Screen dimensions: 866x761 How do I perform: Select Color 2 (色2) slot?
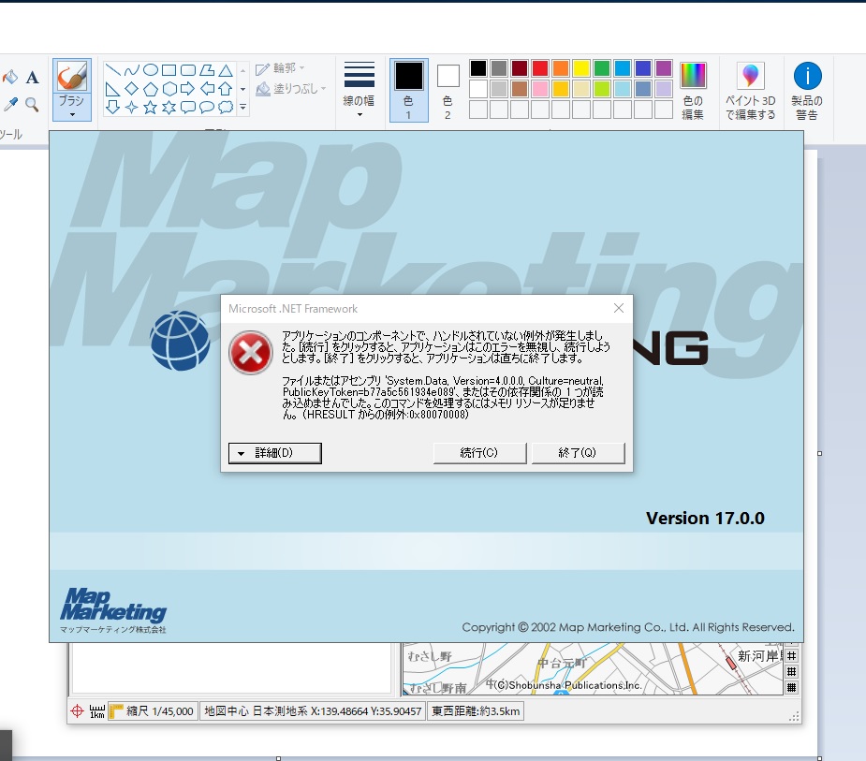(x=448, y=90)
